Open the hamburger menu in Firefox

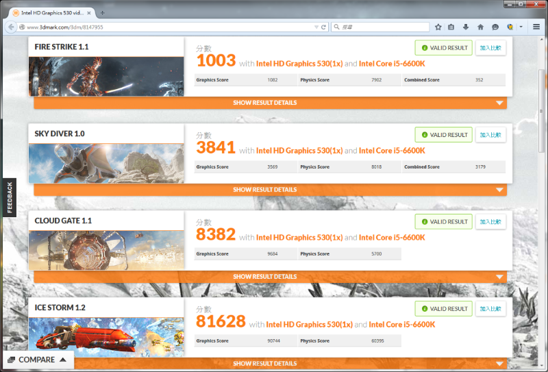tap(536, 27)
